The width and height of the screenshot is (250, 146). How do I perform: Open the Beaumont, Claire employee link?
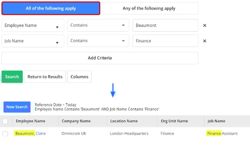[x=31, y=133]
